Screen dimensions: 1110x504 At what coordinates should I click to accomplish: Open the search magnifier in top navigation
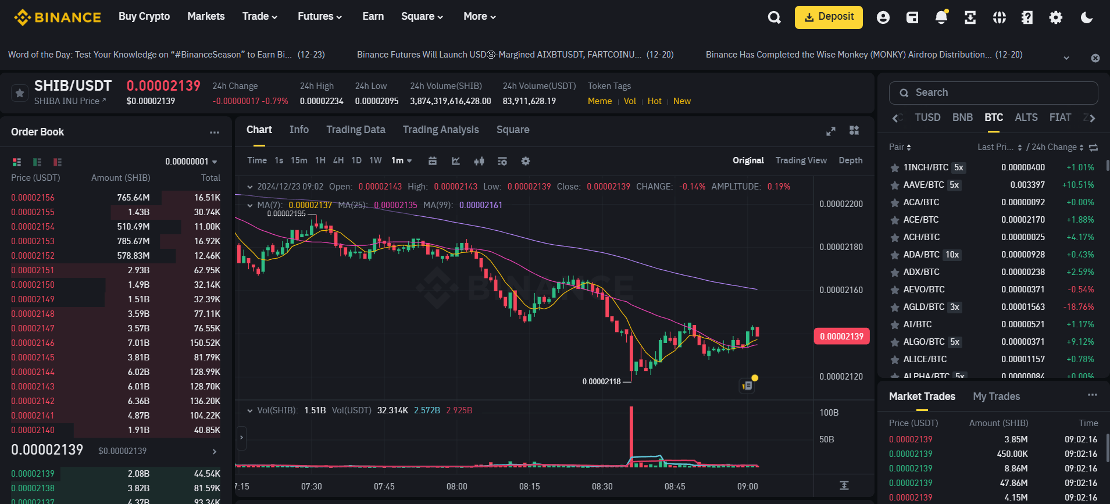point(774,17)
